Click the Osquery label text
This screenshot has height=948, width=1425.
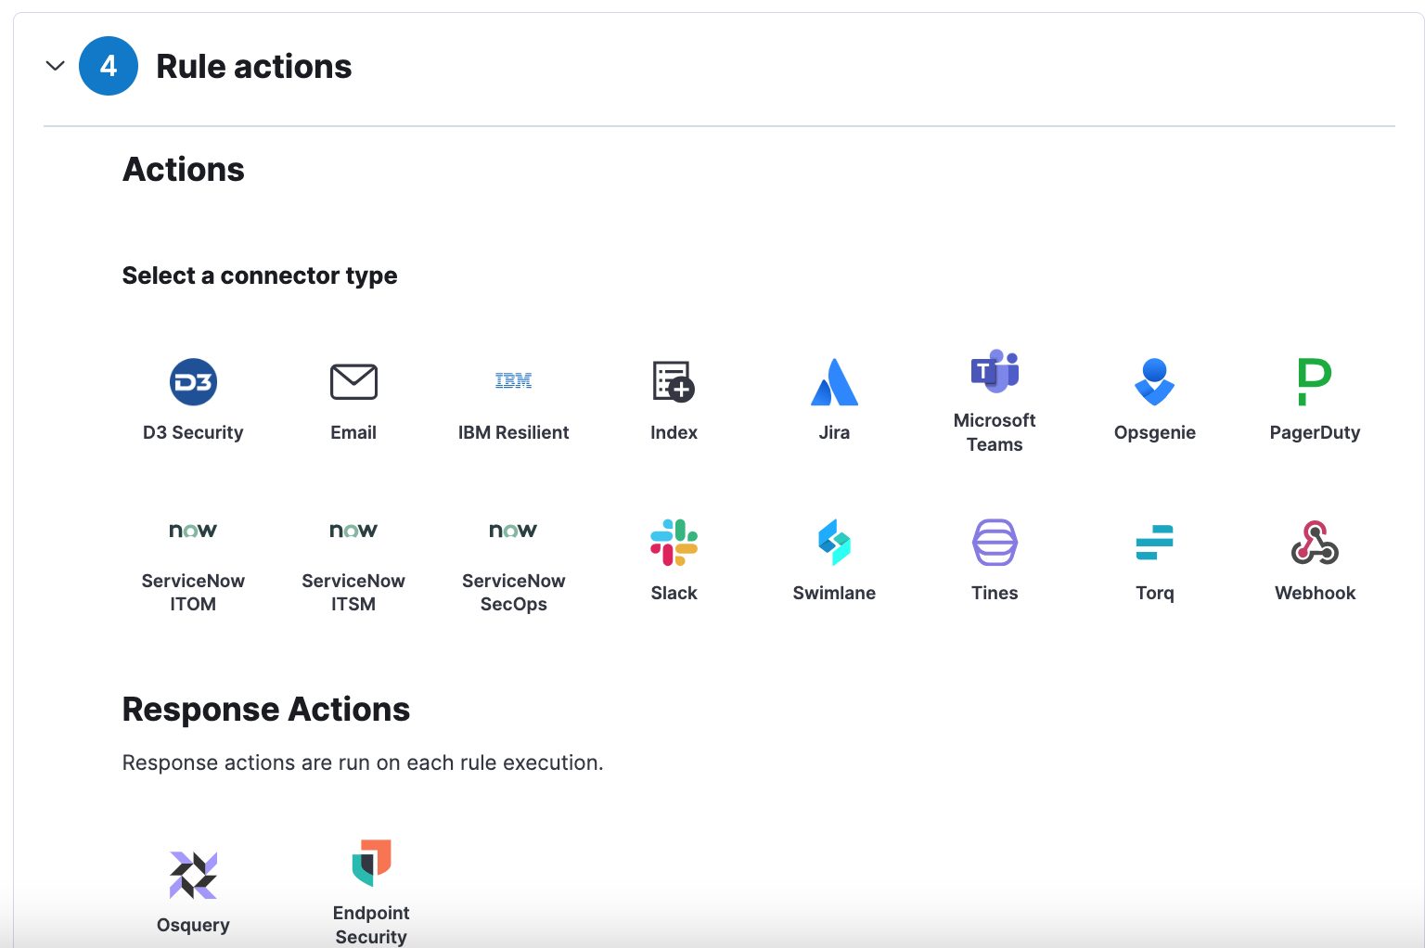(193, 925)
